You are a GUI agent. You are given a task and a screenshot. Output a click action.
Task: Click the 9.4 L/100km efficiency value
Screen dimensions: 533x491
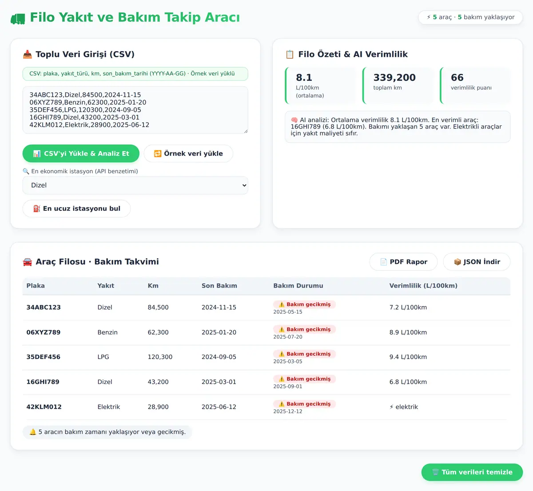coord(408,357)
